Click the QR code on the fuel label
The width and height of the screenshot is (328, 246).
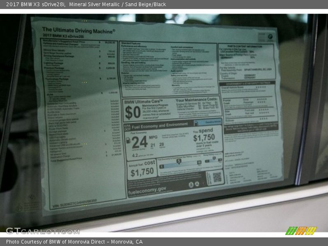tap(217, 177)
